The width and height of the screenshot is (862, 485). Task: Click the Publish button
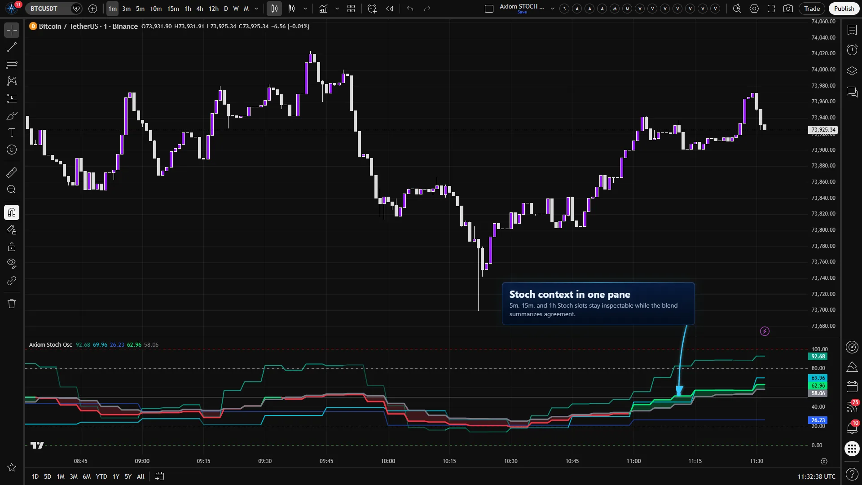click(844, 9)
